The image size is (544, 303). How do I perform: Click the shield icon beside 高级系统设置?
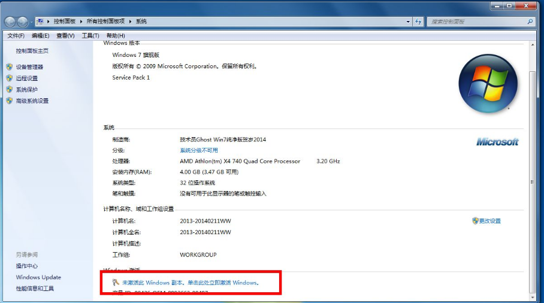click(9, 101)
